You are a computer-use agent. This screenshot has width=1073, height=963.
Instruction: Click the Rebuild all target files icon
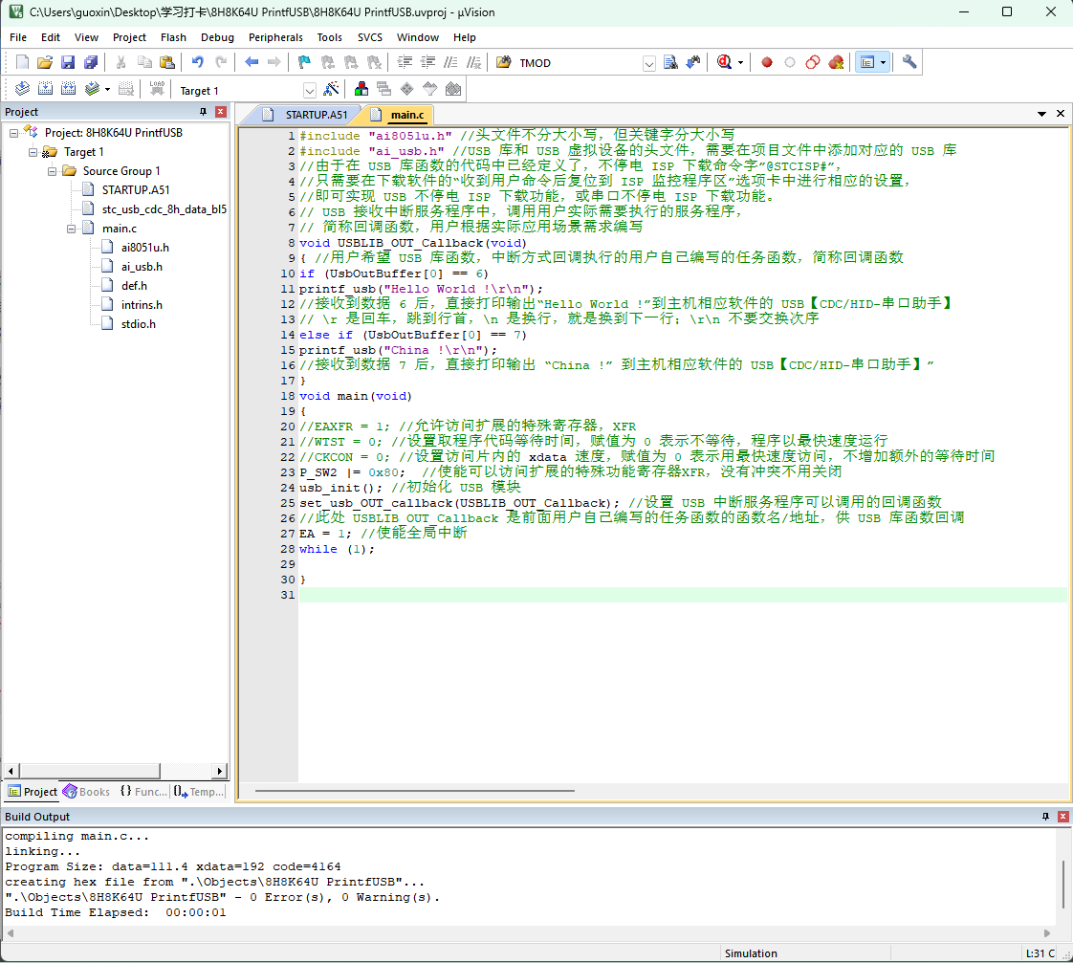point(68,89)
